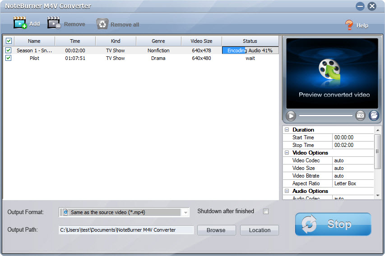Open Help via question mark icon
Screen dimensions: 385x256
349,25
